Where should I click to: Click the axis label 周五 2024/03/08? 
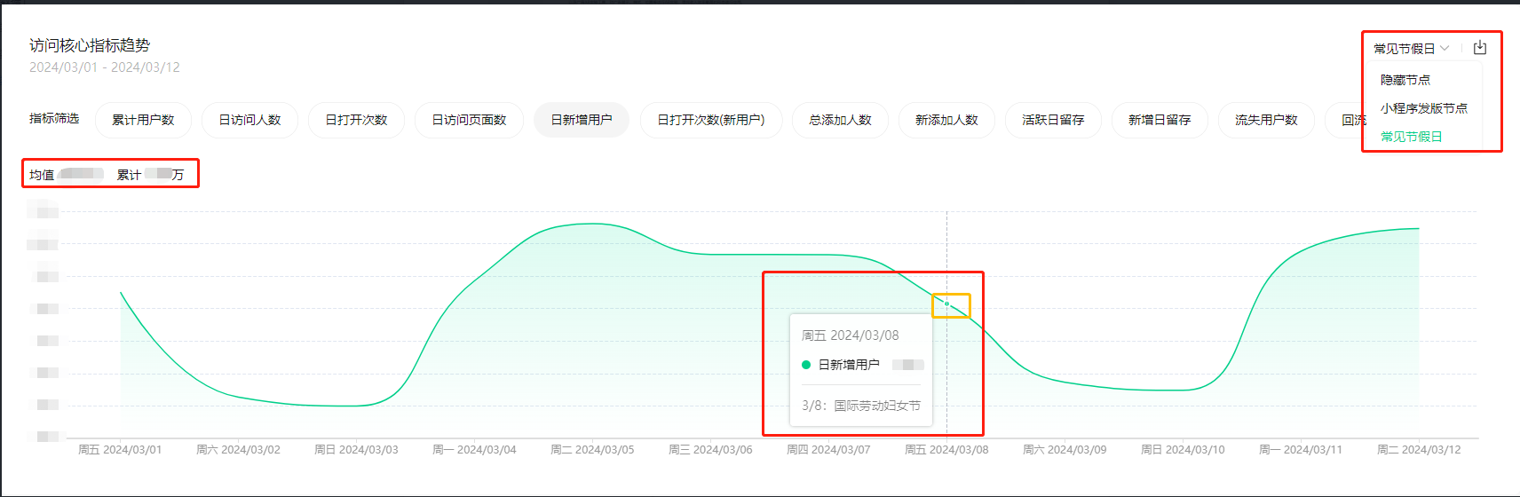[x=946, y=450]
